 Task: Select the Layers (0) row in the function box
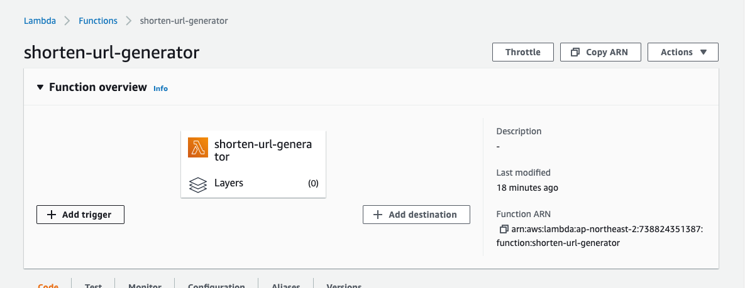click(253, 183)
